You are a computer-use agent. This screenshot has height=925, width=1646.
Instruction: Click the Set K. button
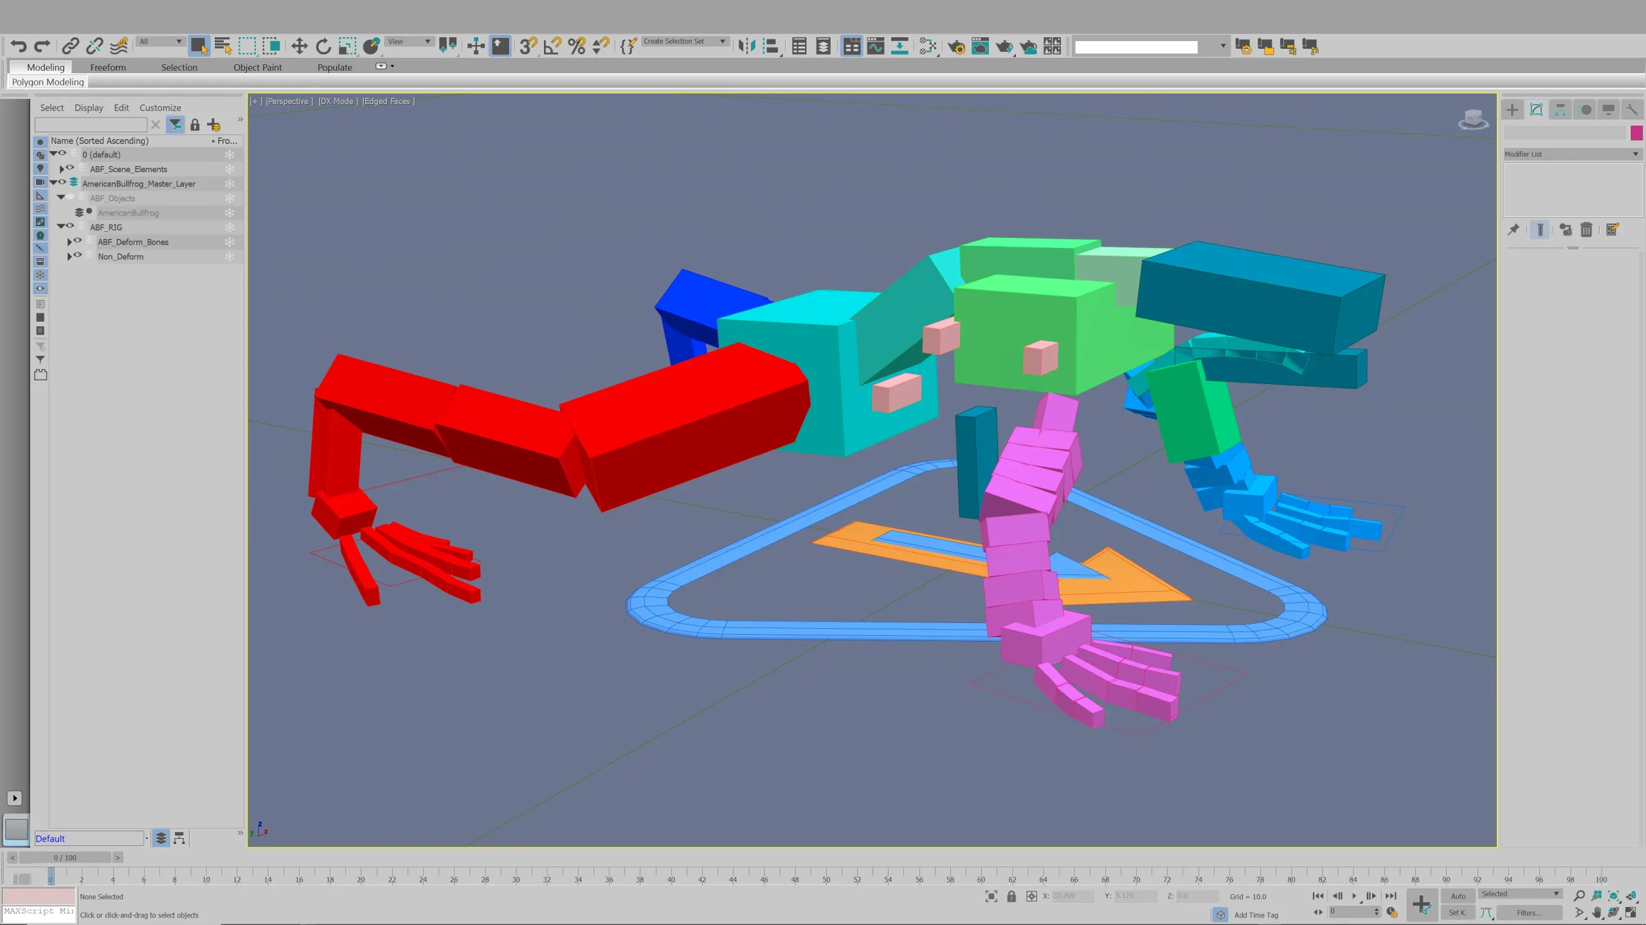click(1458, 913)
